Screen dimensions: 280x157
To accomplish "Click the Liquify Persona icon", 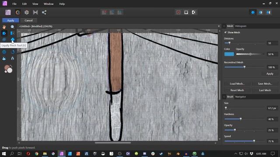I will coord(17,12).
